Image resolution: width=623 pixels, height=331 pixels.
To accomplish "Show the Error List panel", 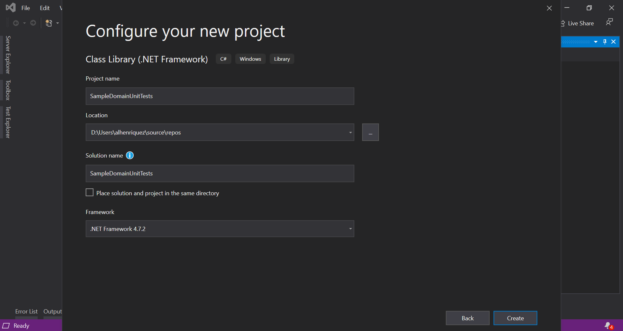I will [26, 311].
